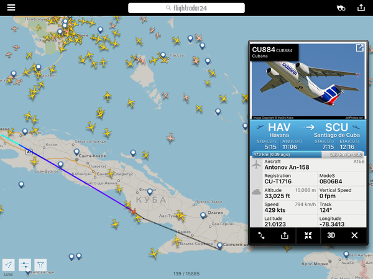Tap the top-right share icon
373x279 pixels.
tap(361, 7)
